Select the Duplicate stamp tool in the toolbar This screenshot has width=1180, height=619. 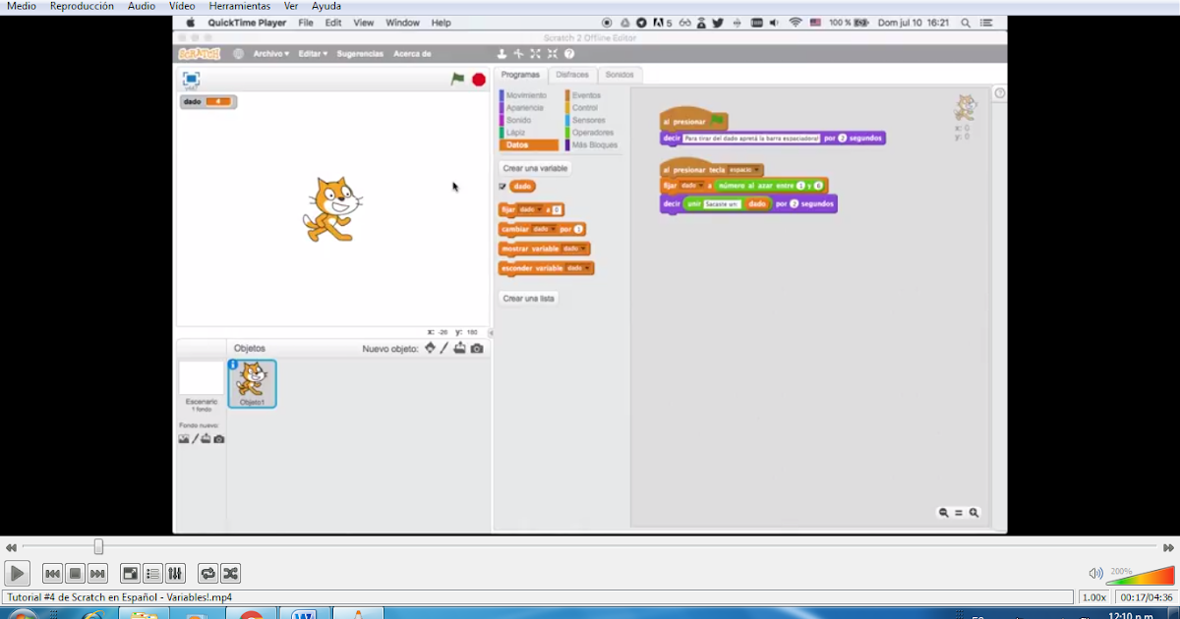pyautogui.click(x=501, y=55)
